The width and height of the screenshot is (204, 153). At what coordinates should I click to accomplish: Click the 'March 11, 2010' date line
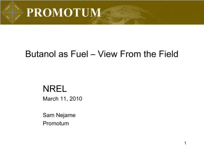(x=63, y=99)
